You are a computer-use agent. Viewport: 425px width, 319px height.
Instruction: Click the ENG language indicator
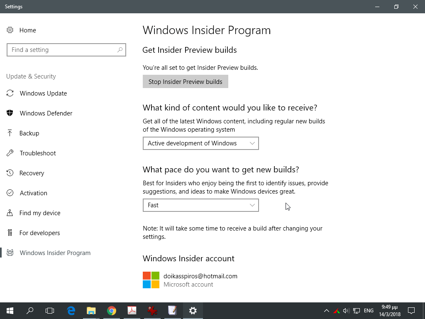pyautogui.click(x=369, y=311)
